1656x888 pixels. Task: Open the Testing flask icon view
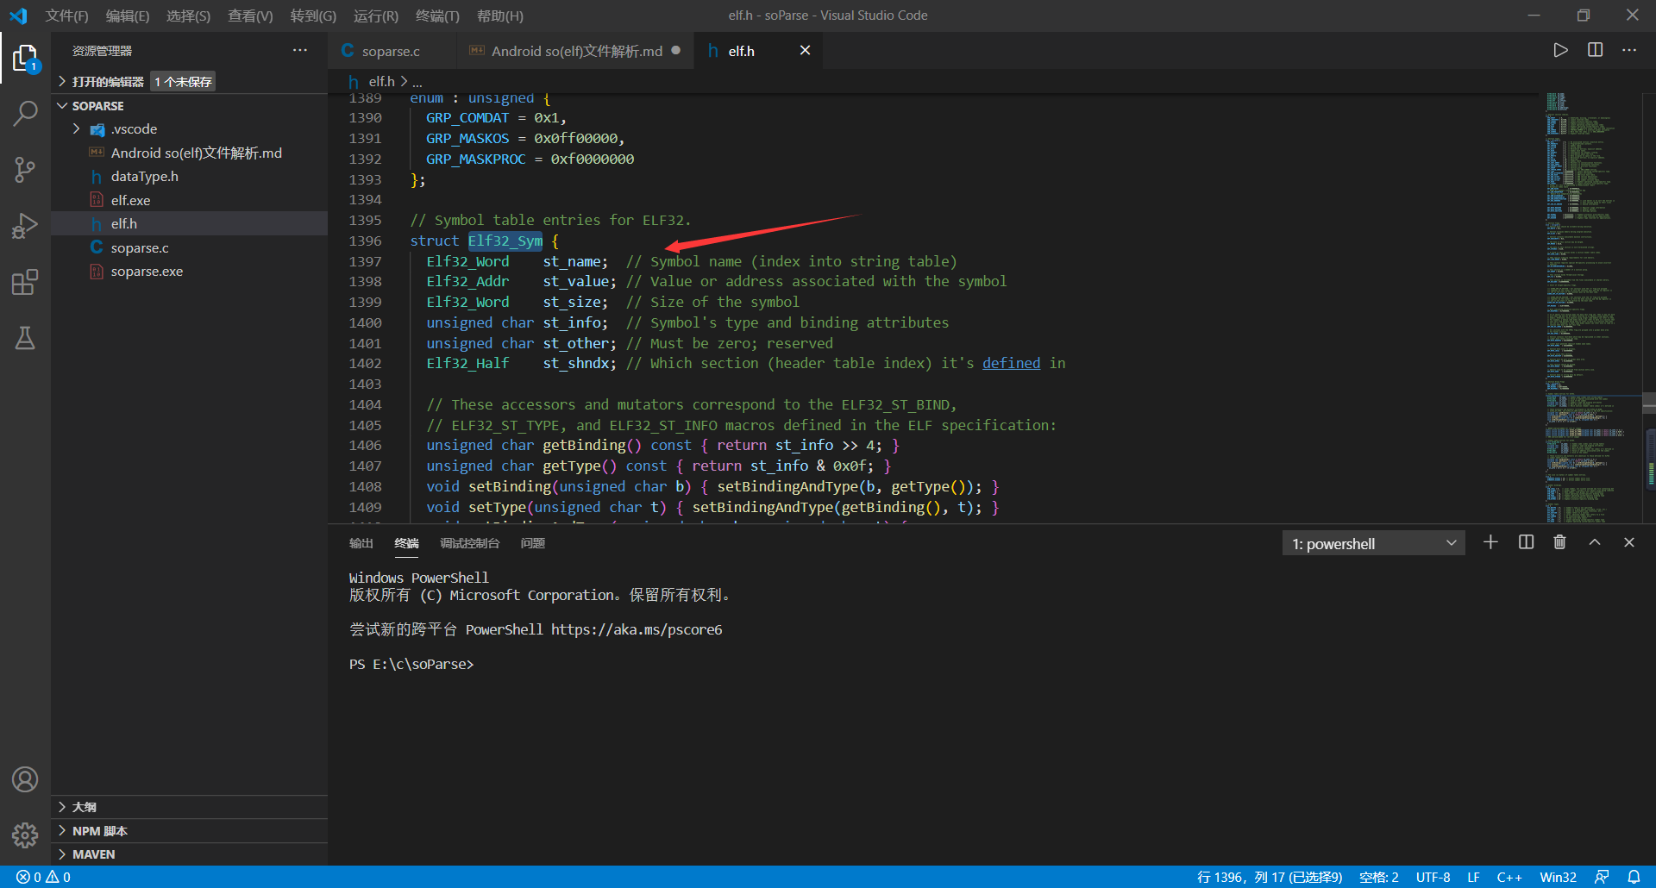coord(25,338)
